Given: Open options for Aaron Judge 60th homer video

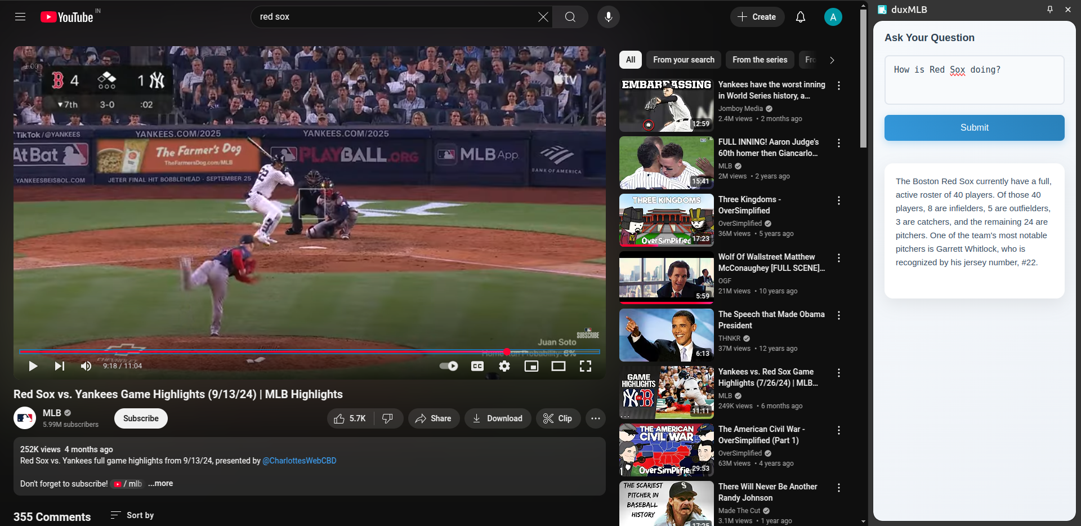Looking at the screenshot, I should [x=839, y=143].
